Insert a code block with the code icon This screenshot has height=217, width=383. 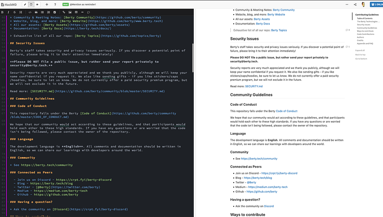coord(30,12)
